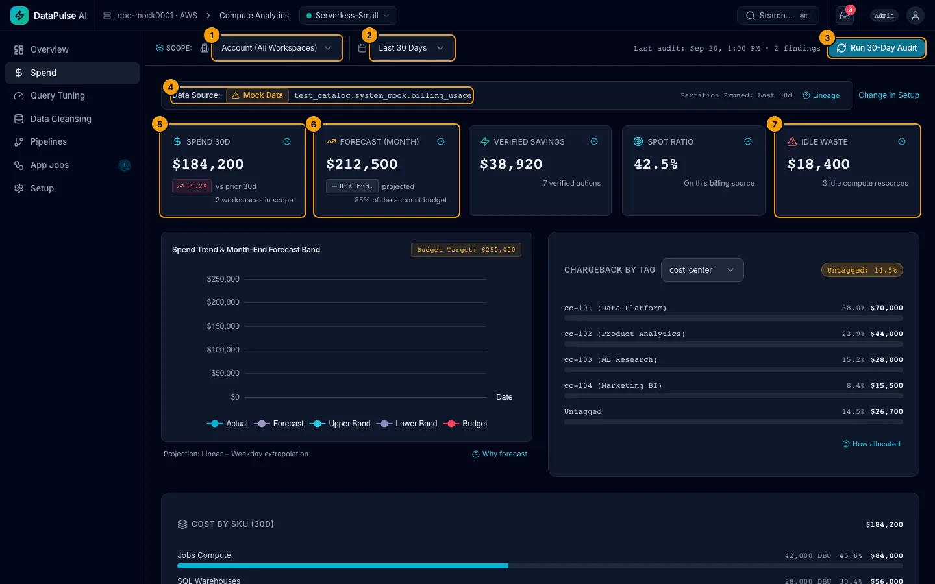This screenshot has width=935, height=584.
Task: Click the help icon on Spot Ratio card
Action: (x=748, y=141)
